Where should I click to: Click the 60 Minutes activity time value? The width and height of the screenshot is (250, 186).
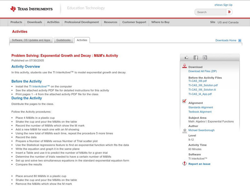(x=195, y=149)
